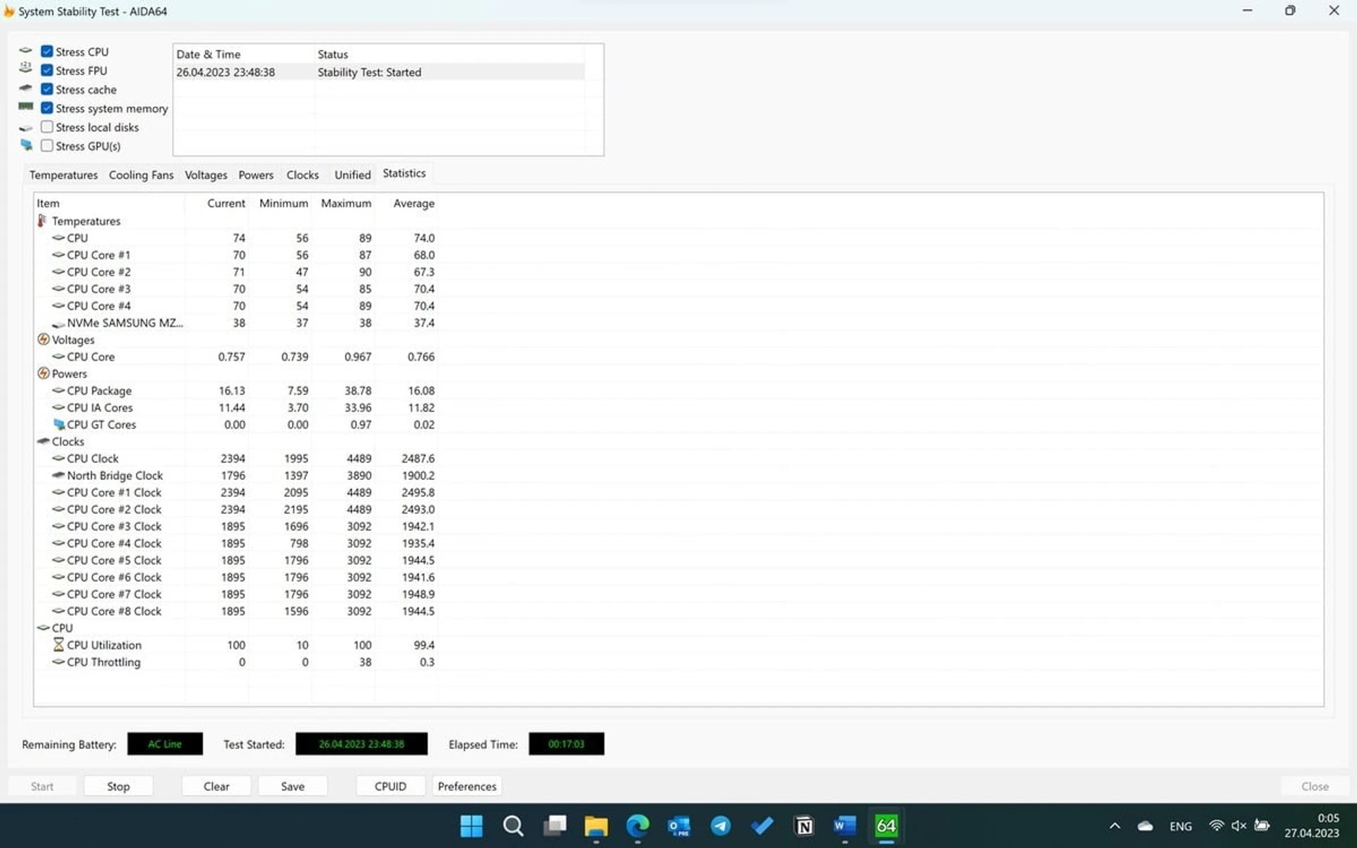
Task: Open Outlook from the taskbar
Action: [x=679, y=825]
